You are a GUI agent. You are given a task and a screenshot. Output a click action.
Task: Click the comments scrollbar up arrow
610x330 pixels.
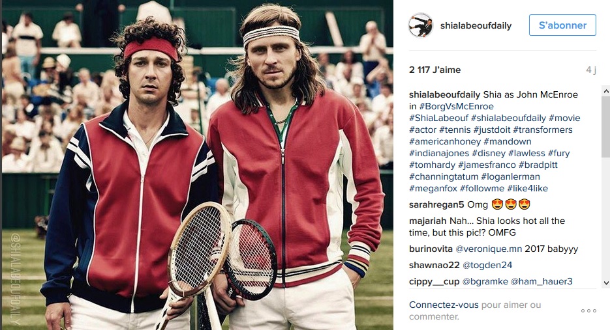coord(605,91)
